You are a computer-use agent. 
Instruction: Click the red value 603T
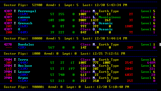coord(129,75)
